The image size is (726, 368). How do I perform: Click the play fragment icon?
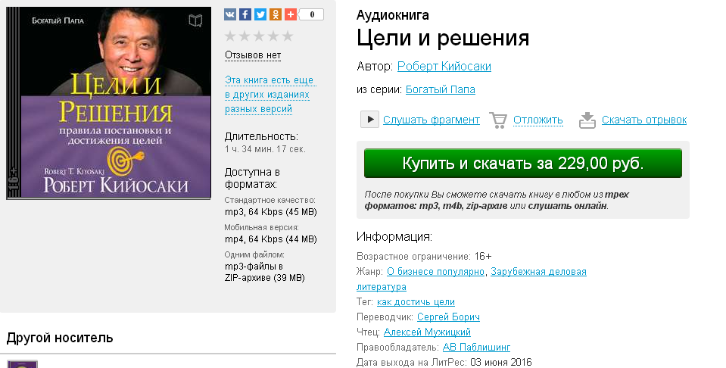tap(370, 120)
